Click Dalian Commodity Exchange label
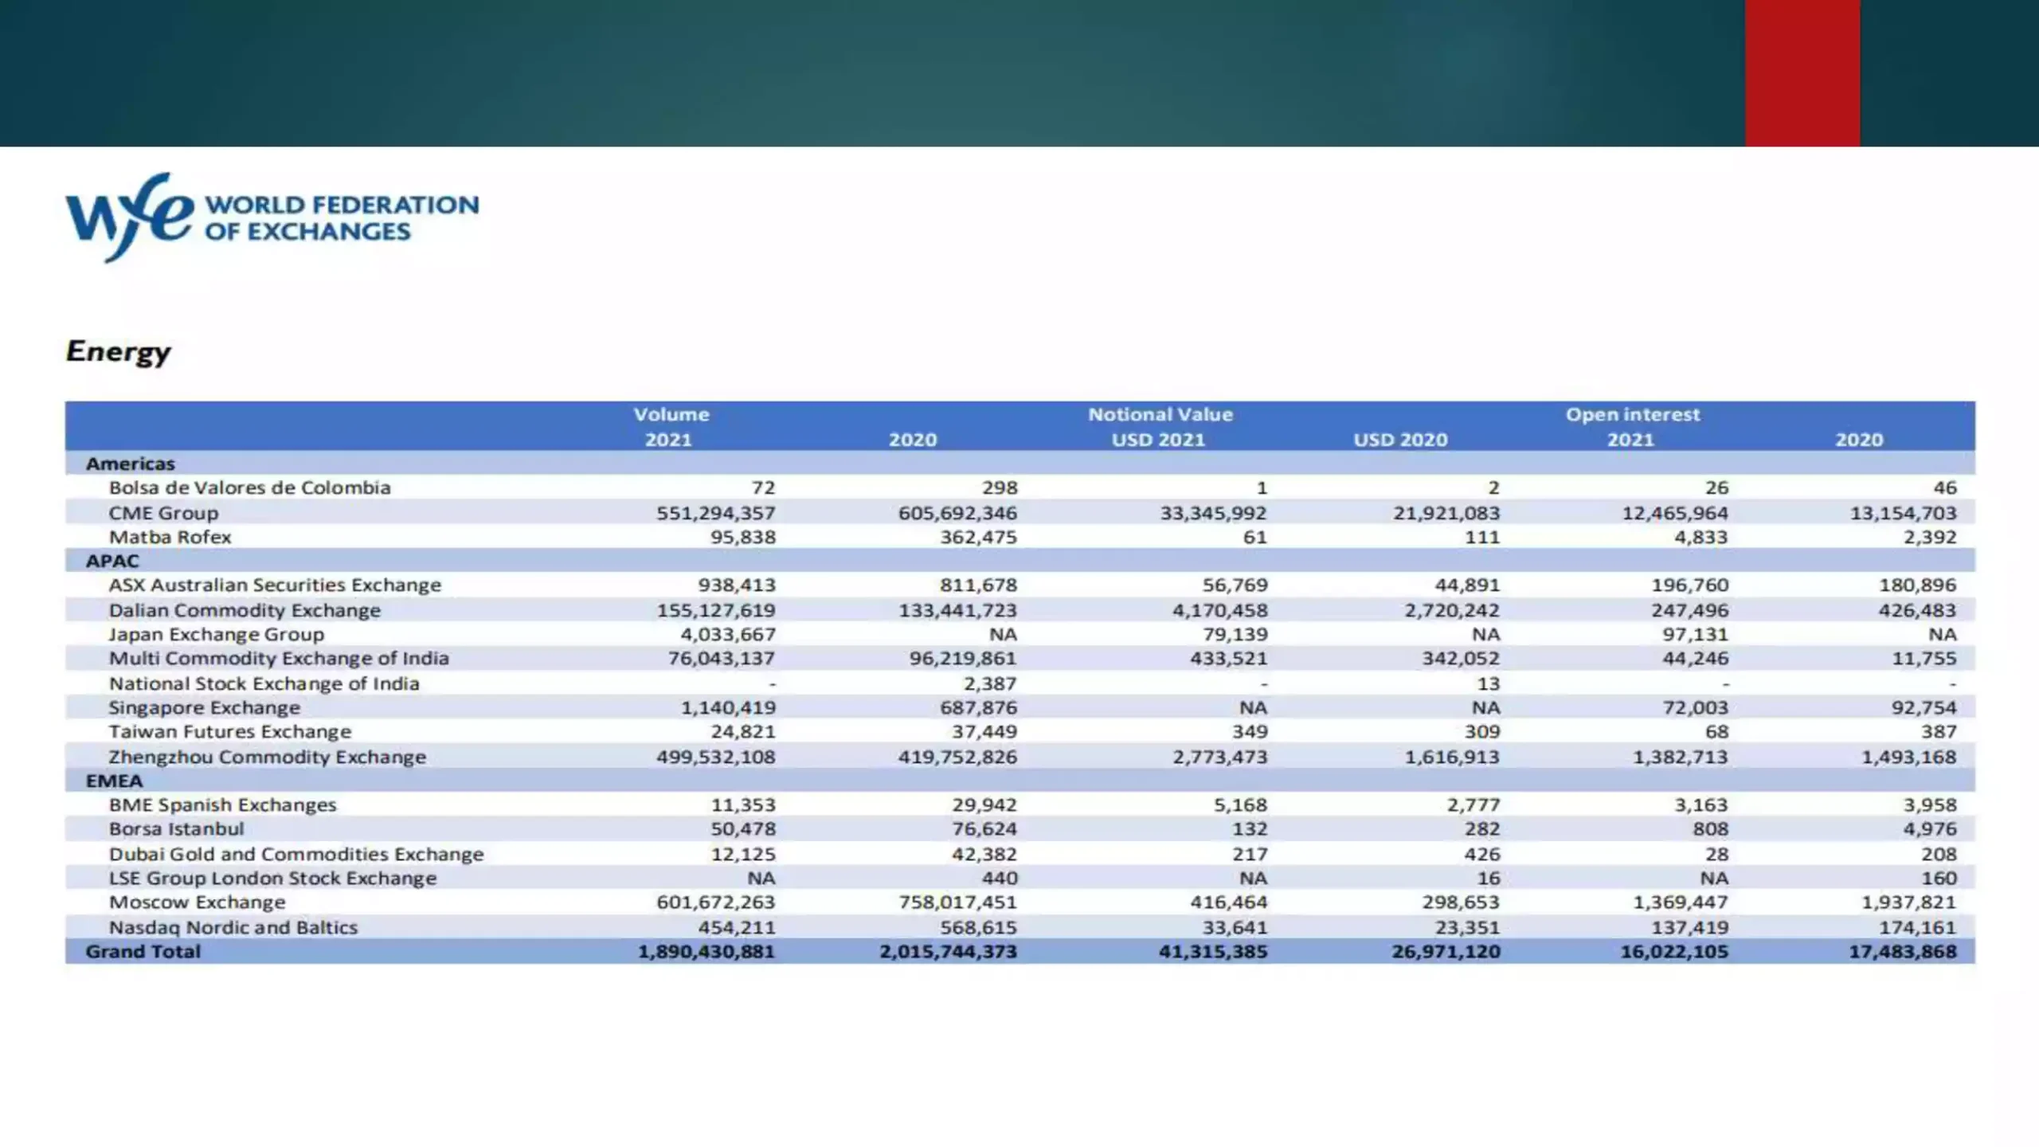This screenshot has width=2039, height=1147. click(245, 610)
